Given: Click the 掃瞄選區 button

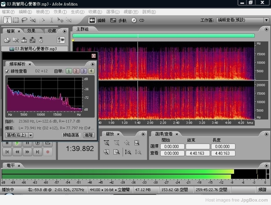Looking at the screenshot, I should tap(71, 135).
